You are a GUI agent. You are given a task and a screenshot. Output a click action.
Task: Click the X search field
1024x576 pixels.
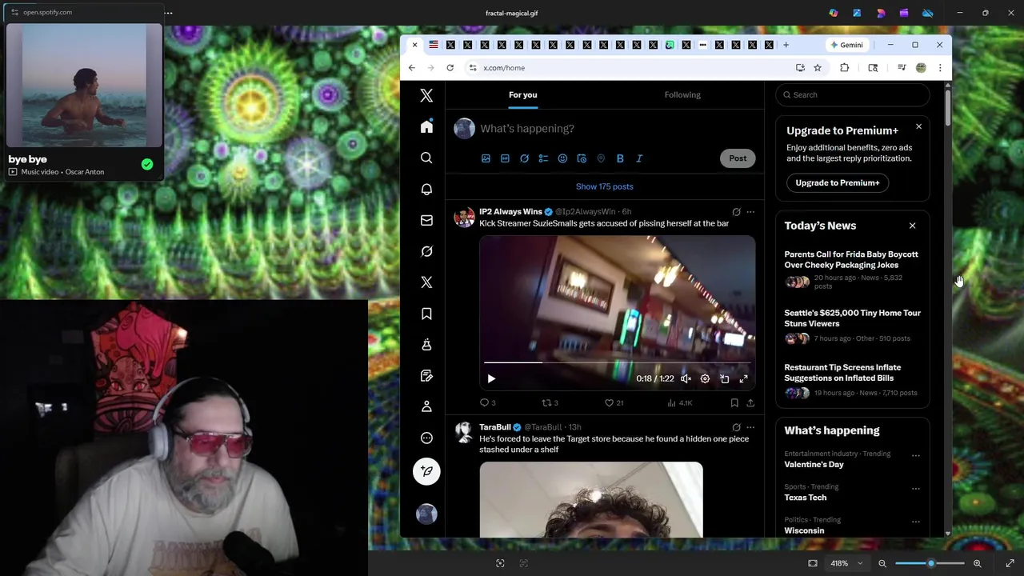click(853, 94)
